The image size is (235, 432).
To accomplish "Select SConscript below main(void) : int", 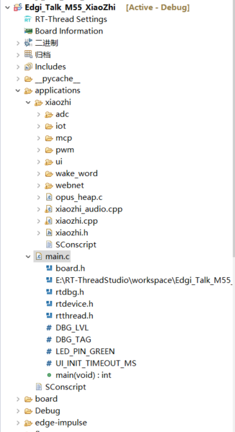I will (x=66, y=387).
